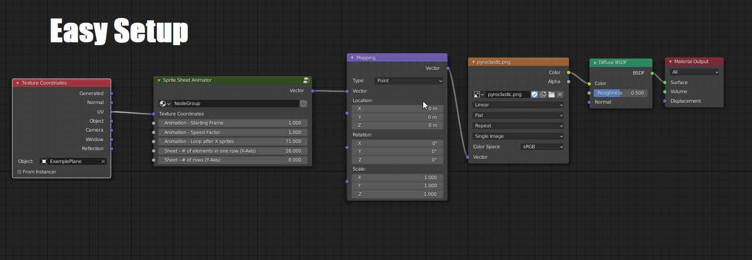Click the ExamplePlane object selector field

[73, 162]
